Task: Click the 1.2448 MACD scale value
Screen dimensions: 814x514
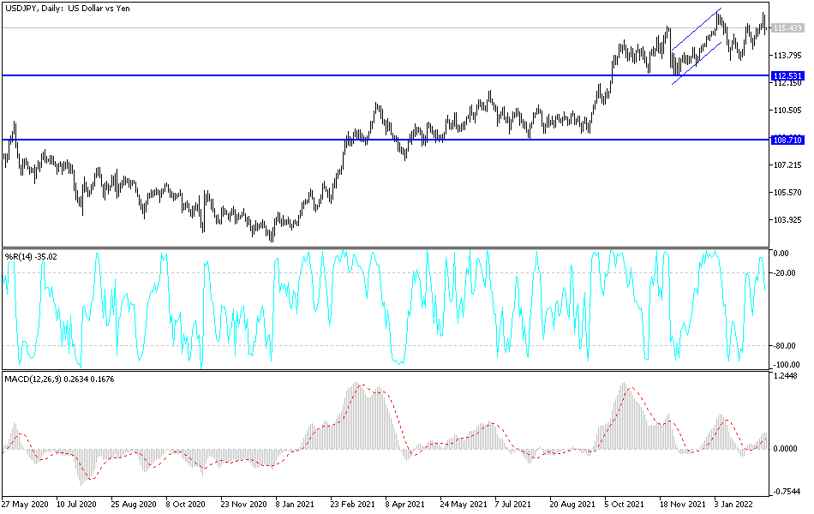Action: pyautogui.click(x=787, y=374)
